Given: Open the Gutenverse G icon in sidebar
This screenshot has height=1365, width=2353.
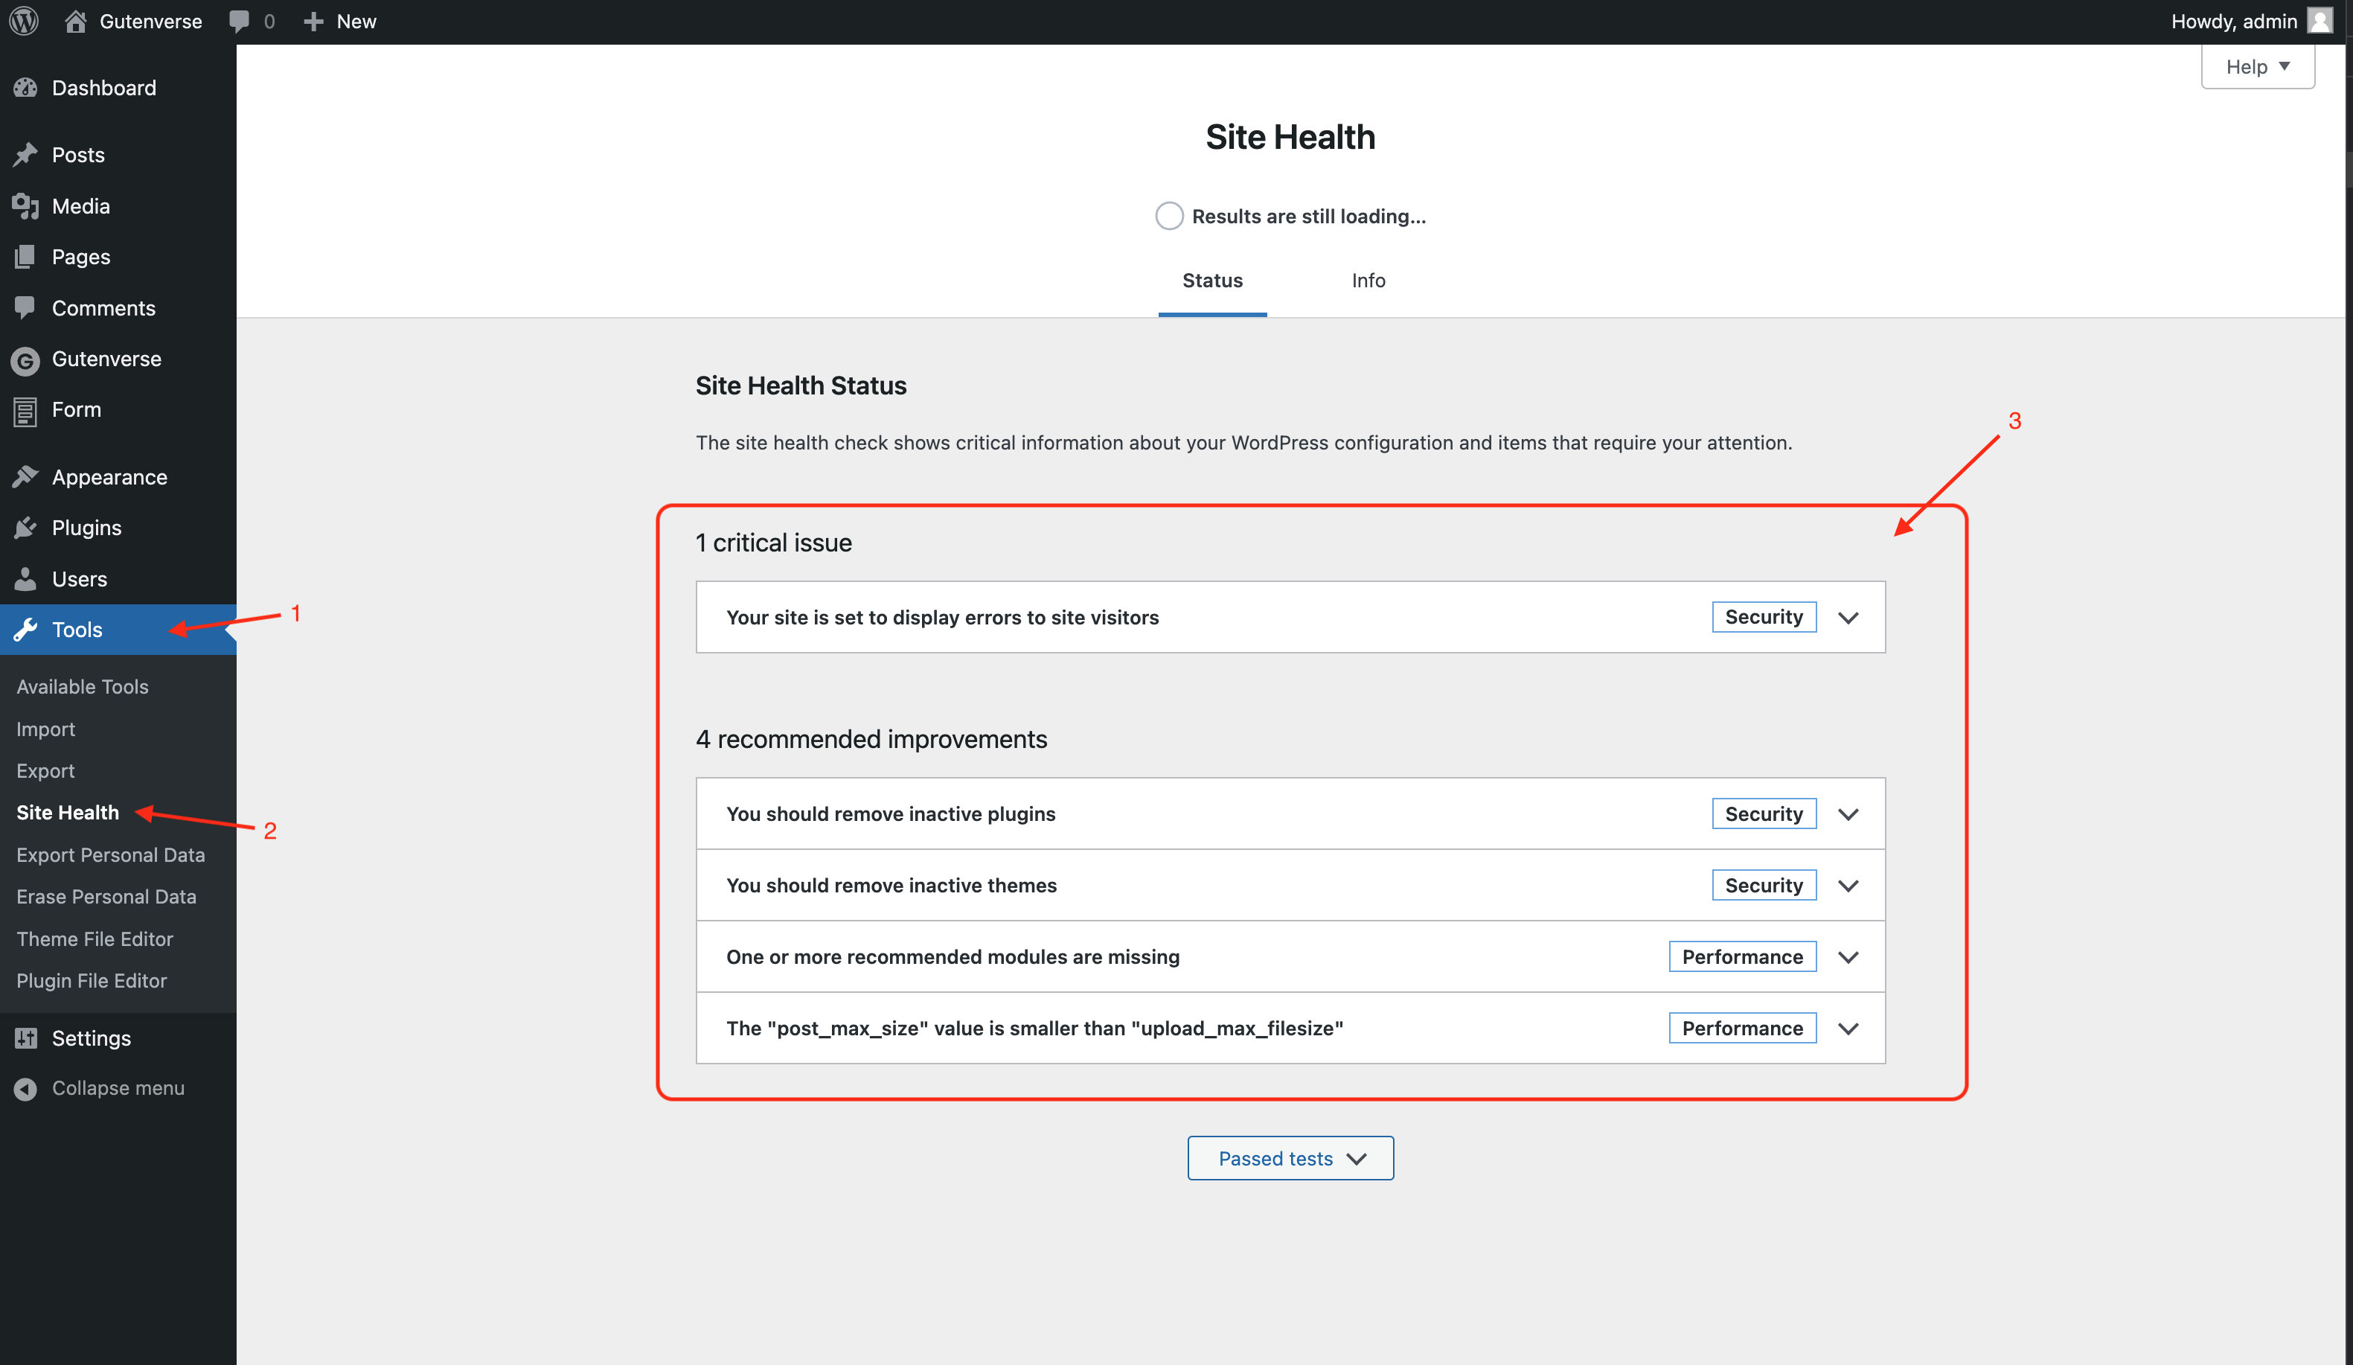Looking at the screenshot, I should click(26, 359).
